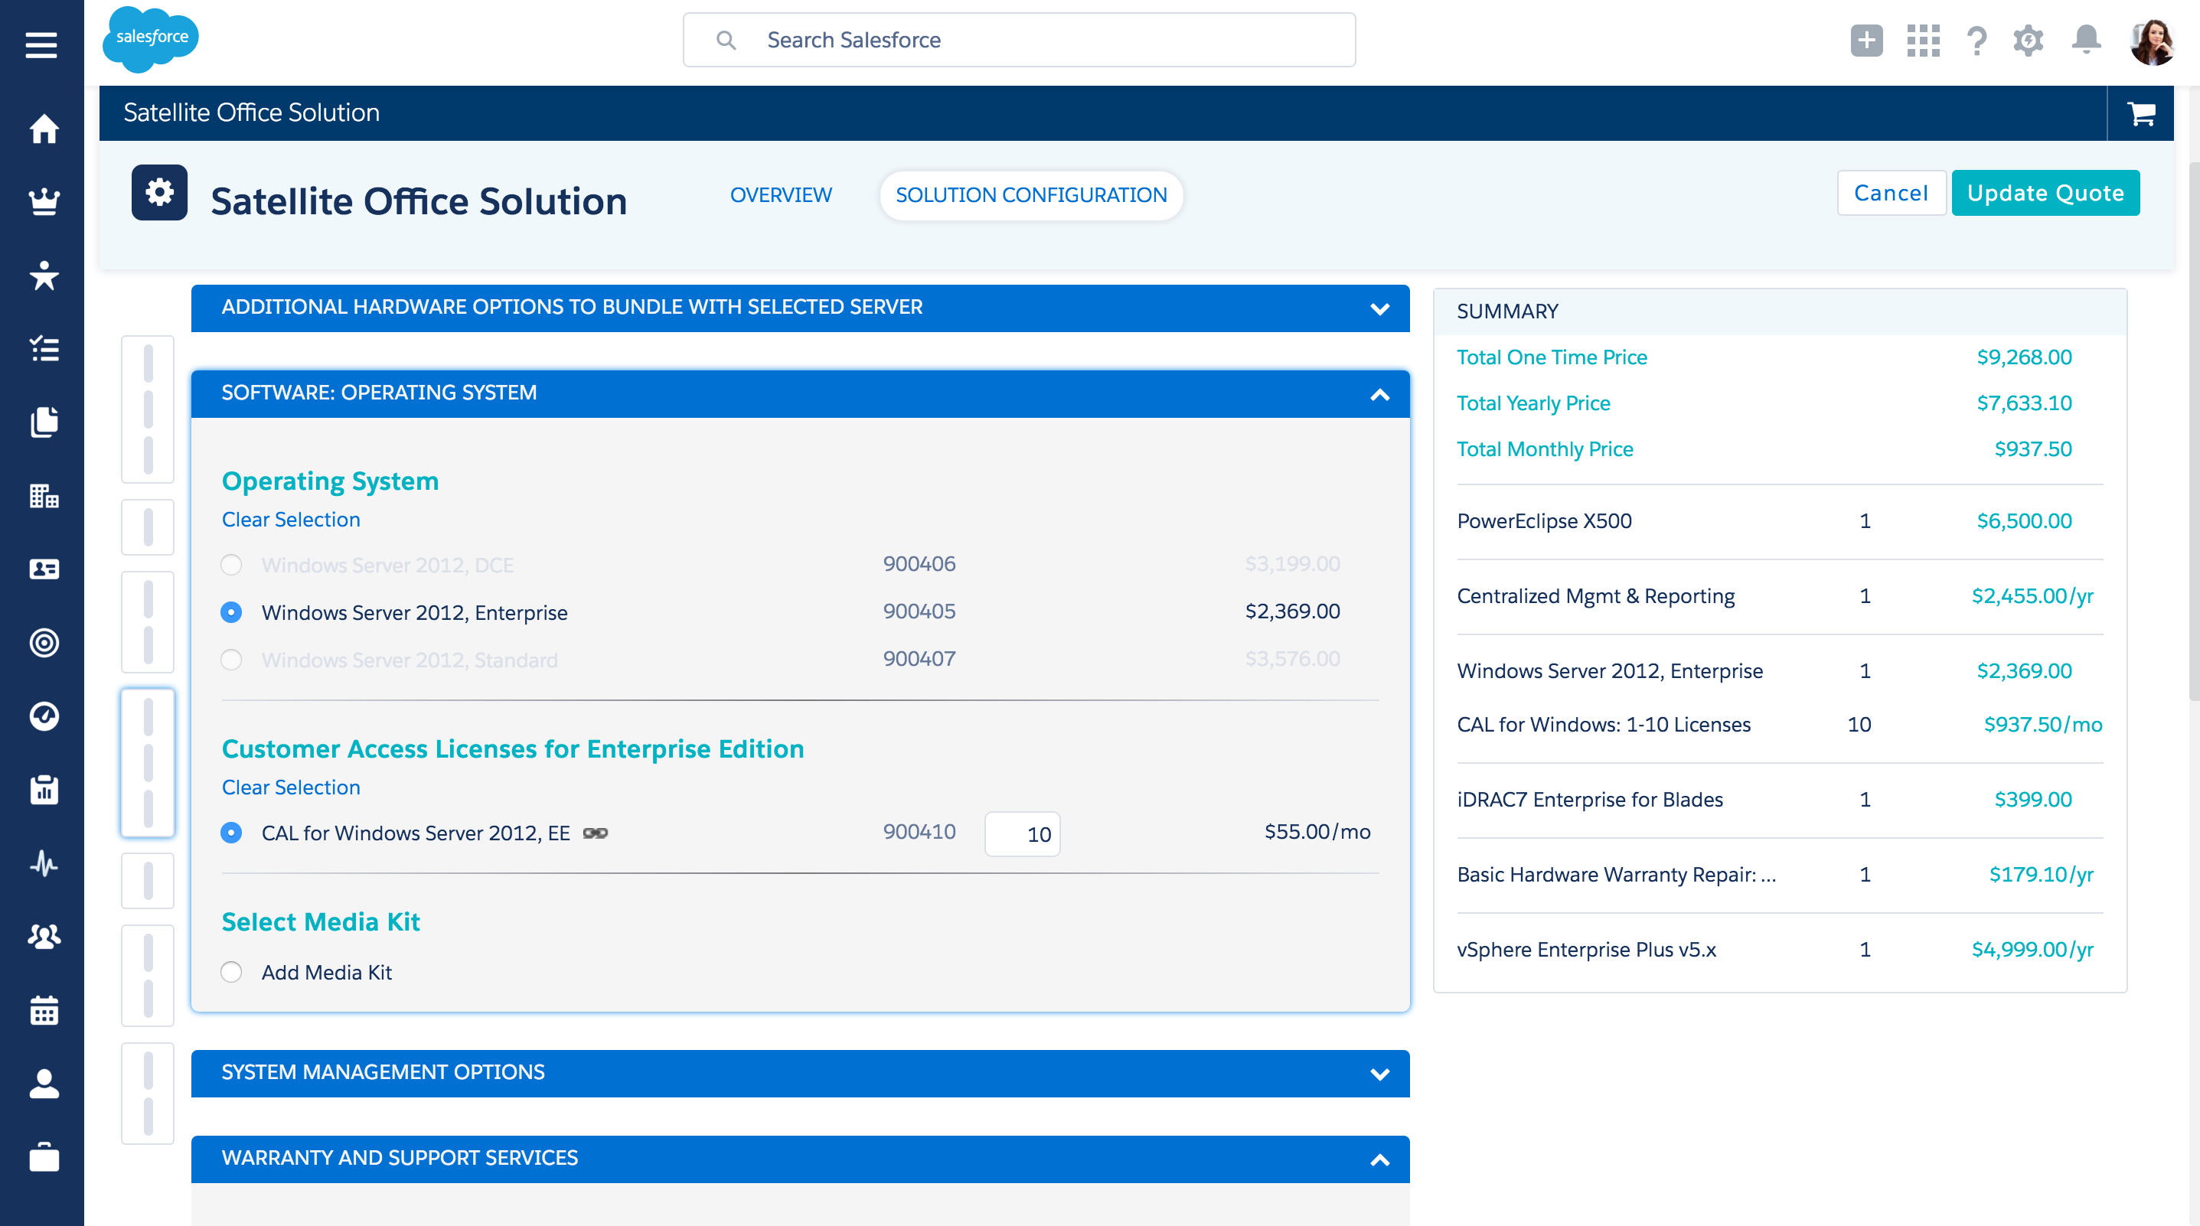This screenshot has height=1226, width=2200.
Task: Open the App Launcher grid icon
Action: click(x=1922, y=40)
